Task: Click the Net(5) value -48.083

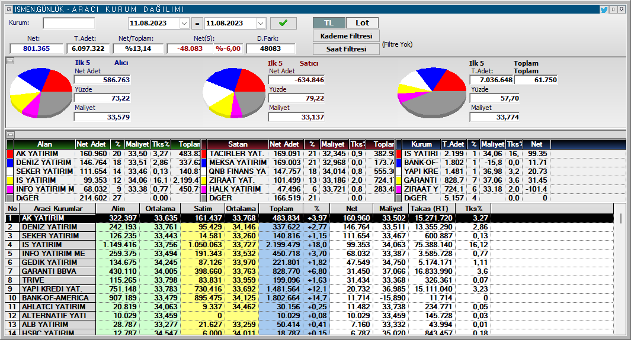Action: [x=190, y=48]
